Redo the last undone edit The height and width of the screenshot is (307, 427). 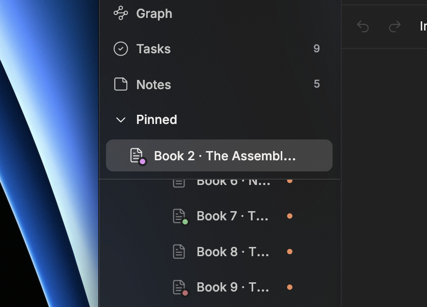[395, 27]
